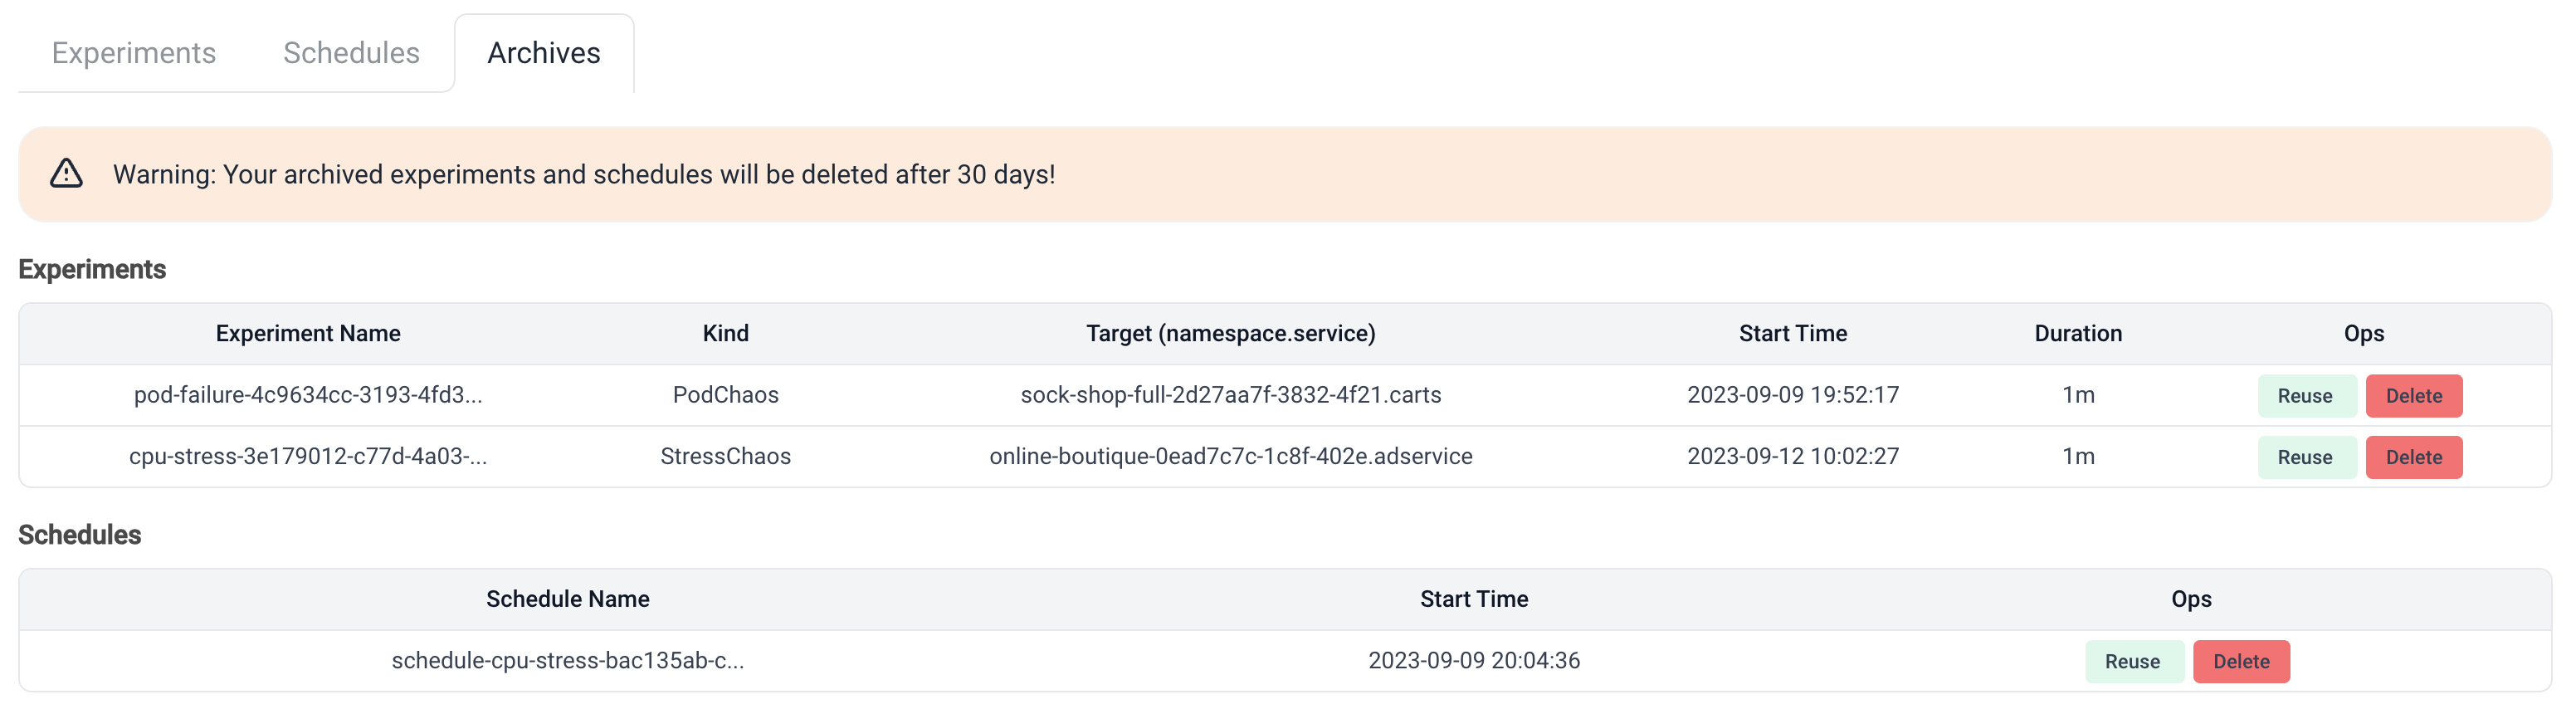
Task: Click the Kind column header
Action: point(725,334)
